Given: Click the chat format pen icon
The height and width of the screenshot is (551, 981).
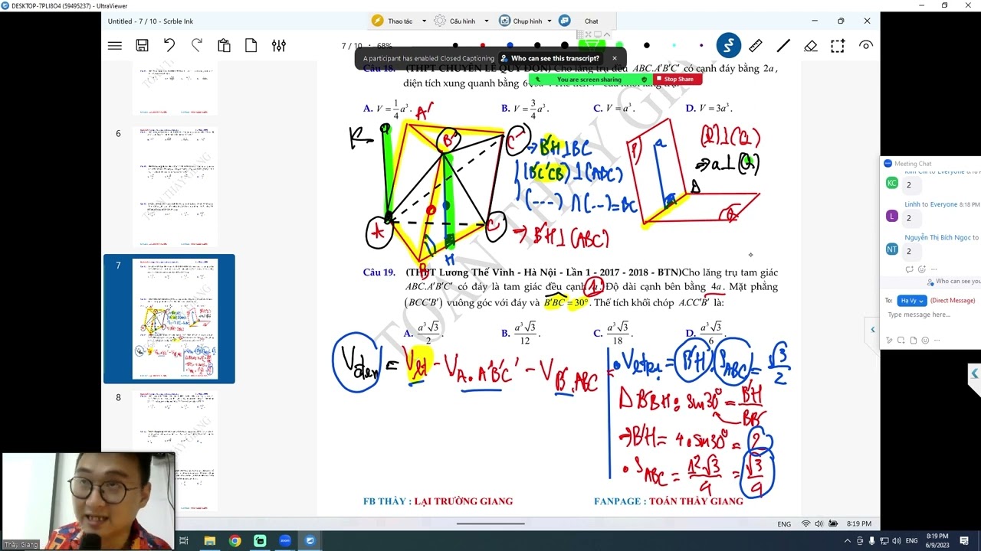Looking at the screenshot, I should [891, 340].
